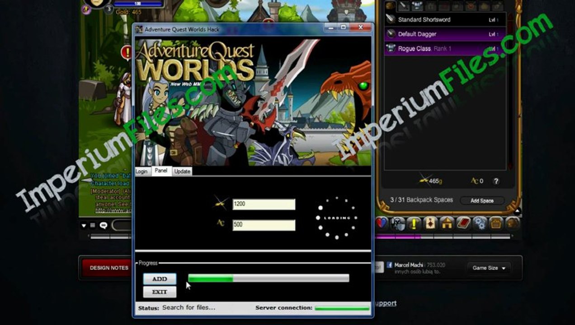Click the DESIGN NOTES button

108,268
